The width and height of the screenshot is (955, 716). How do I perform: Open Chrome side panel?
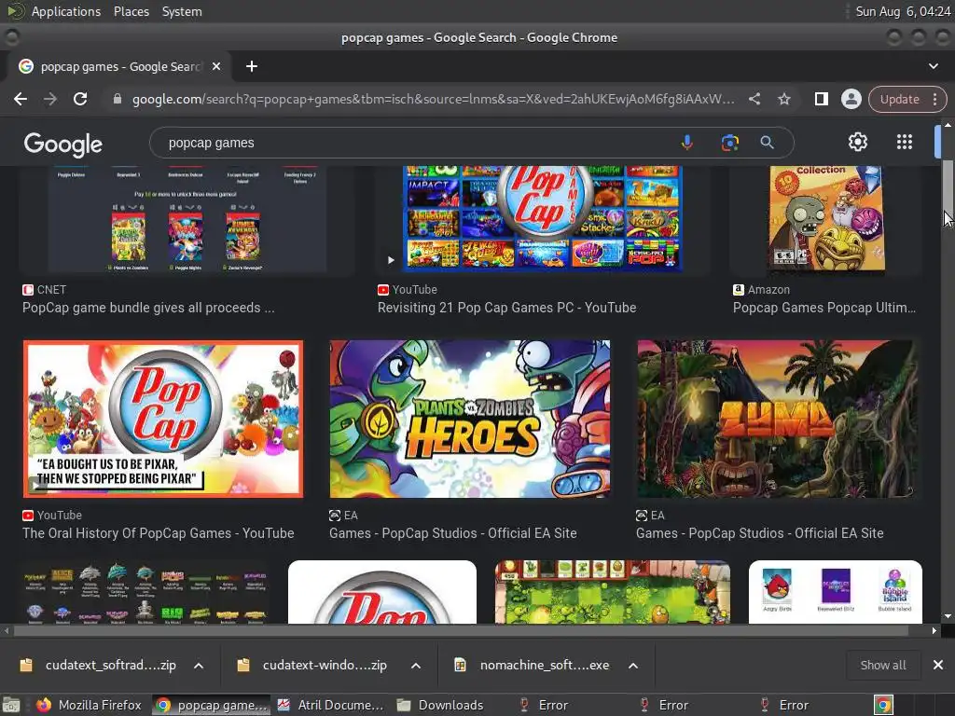[x=821, y=99]
